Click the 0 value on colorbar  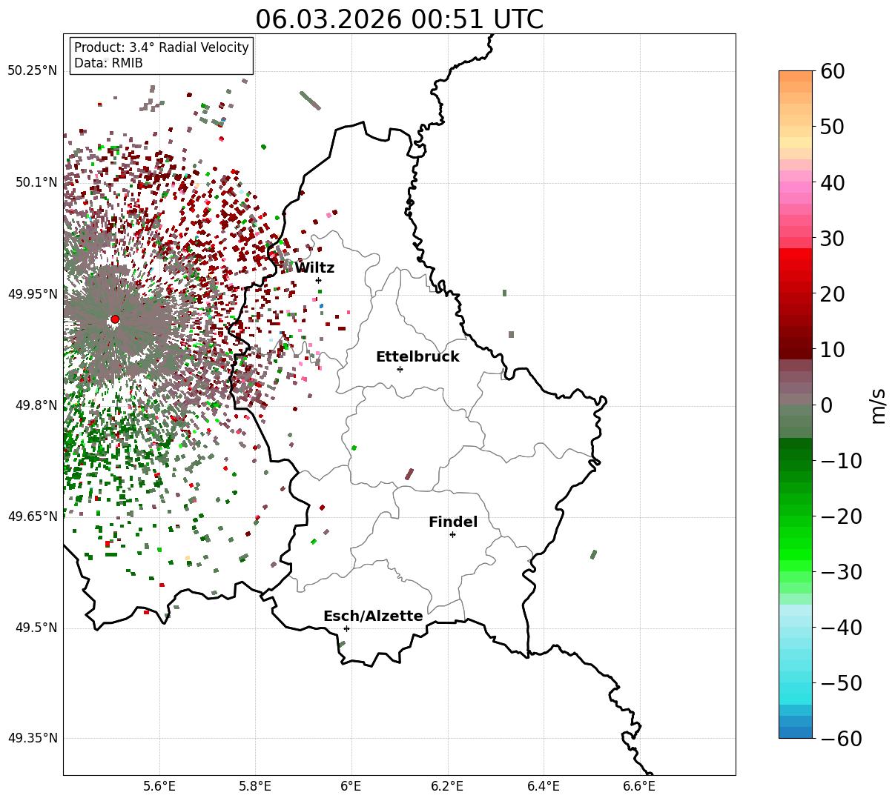click(827, 405)
